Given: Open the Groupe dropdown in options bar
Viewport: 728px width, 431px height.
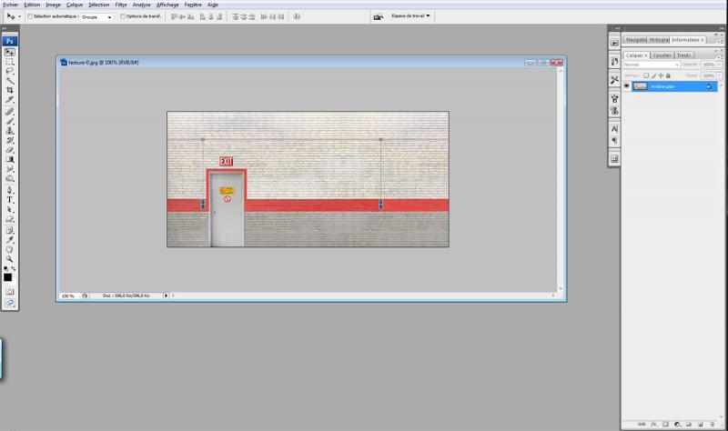Looking at the screenshot, I should tap(97, 16).
